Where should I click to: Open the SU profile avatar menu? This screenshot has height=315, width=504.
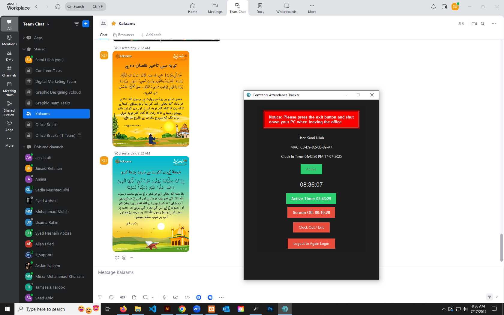point(455,7)
